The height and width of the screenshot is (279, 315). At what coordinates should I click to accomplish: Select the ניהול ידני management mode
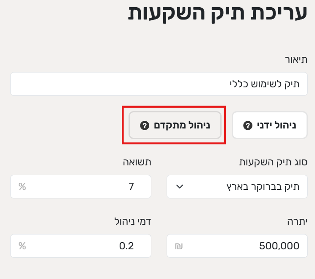270,126
